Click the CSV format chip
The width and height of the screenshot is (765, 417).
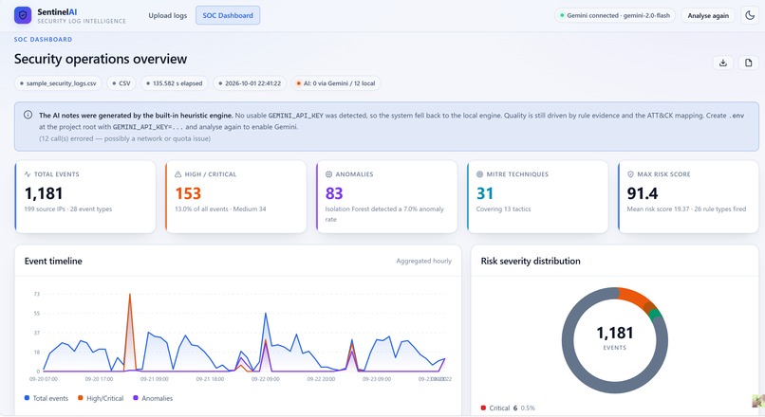tap(121, 83)
